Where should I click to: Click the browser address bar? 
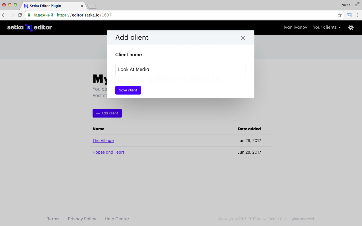(185, 15)
